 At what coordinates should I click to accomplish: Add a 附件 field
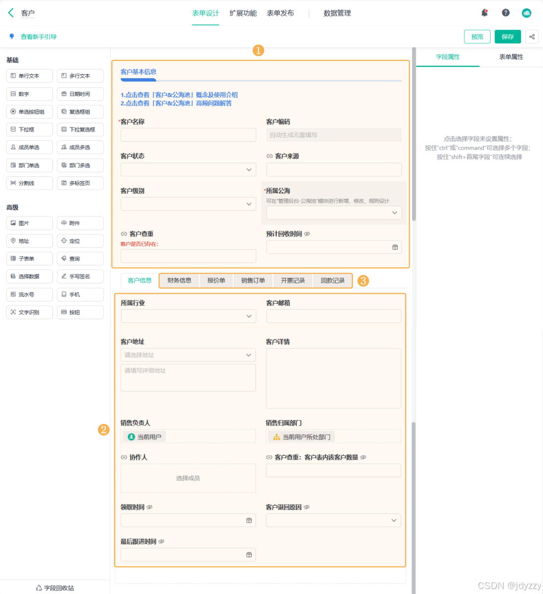80,223
